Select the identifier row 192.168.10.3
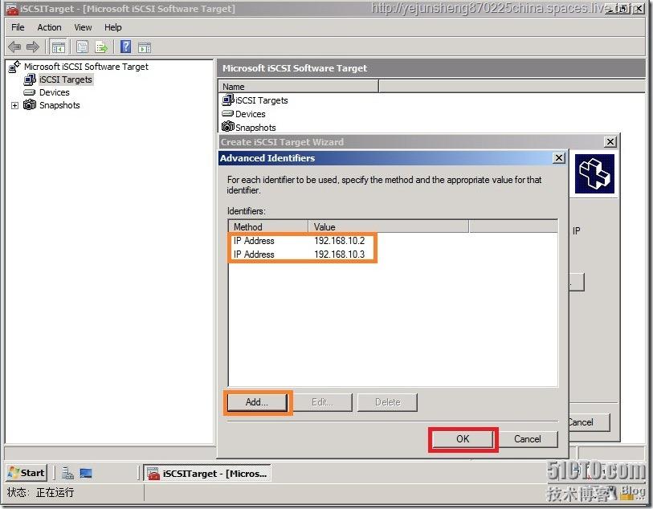This screenshot has width=653, height=509. [393, 254]
